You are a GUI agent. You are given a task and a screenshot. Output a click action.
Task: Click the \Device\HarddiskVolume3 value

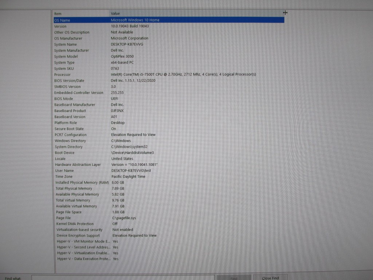[x=133, y=153]
